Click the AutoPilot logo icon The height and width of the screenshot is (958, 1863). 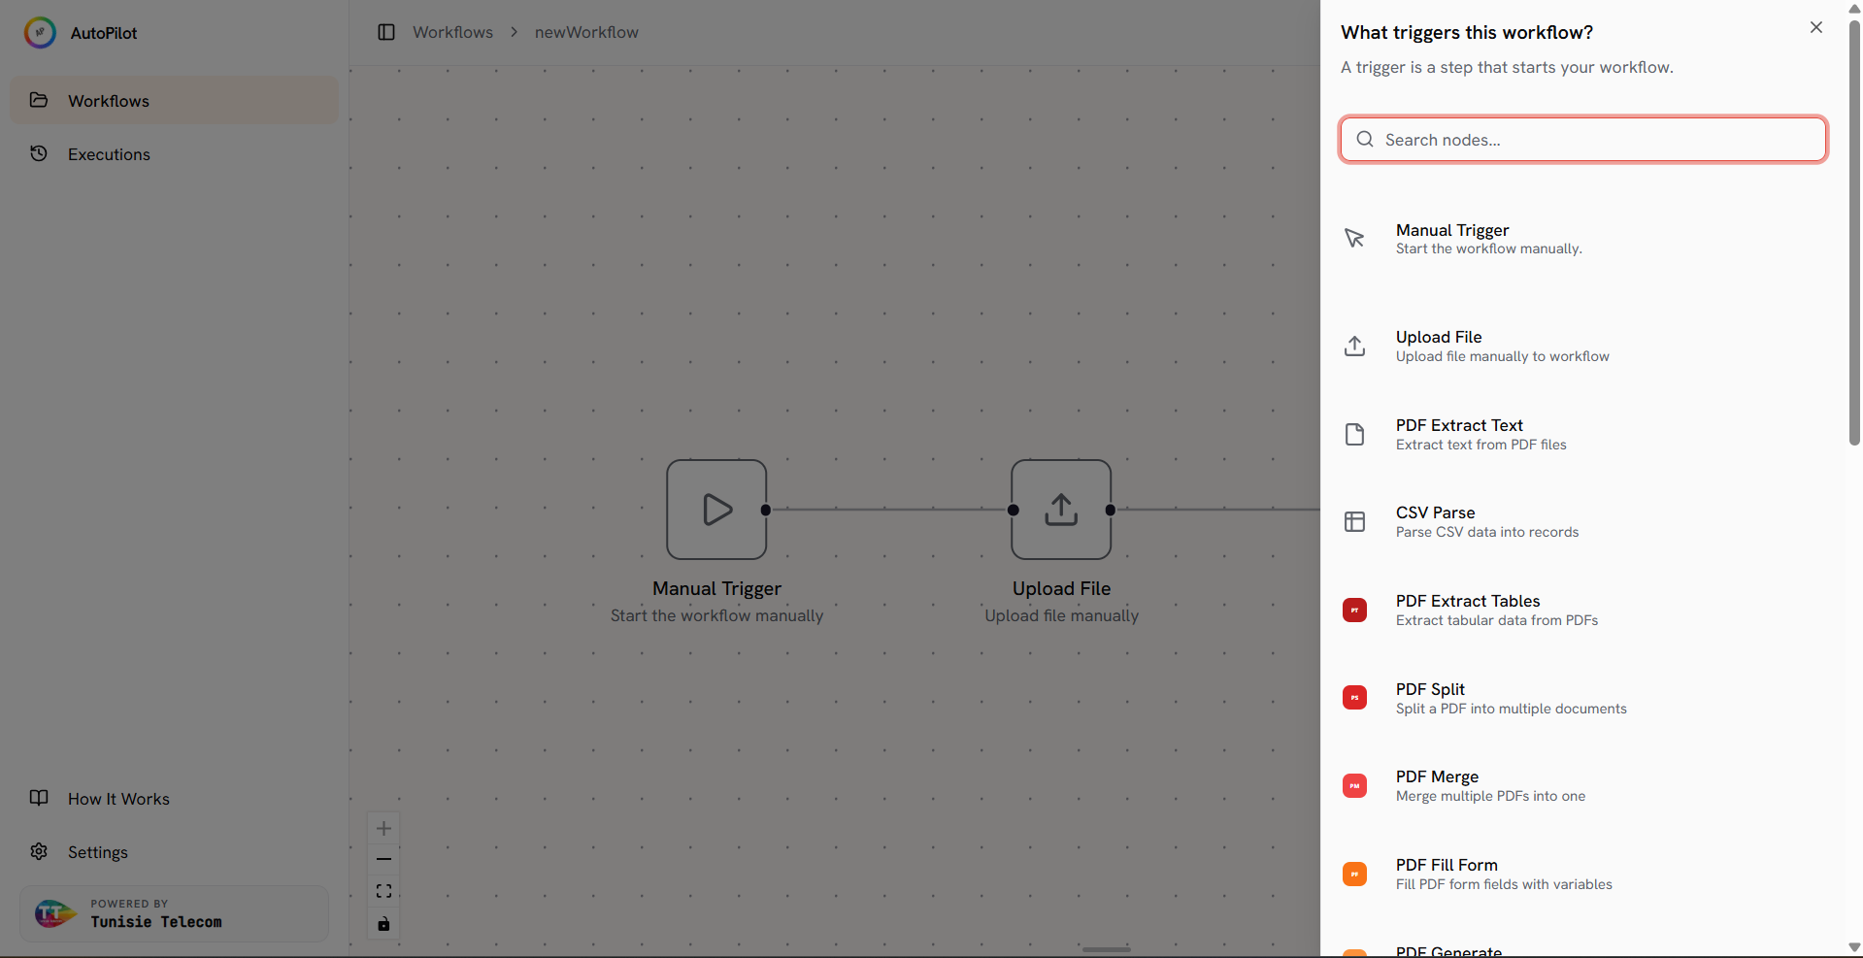[x=40, y=32]
